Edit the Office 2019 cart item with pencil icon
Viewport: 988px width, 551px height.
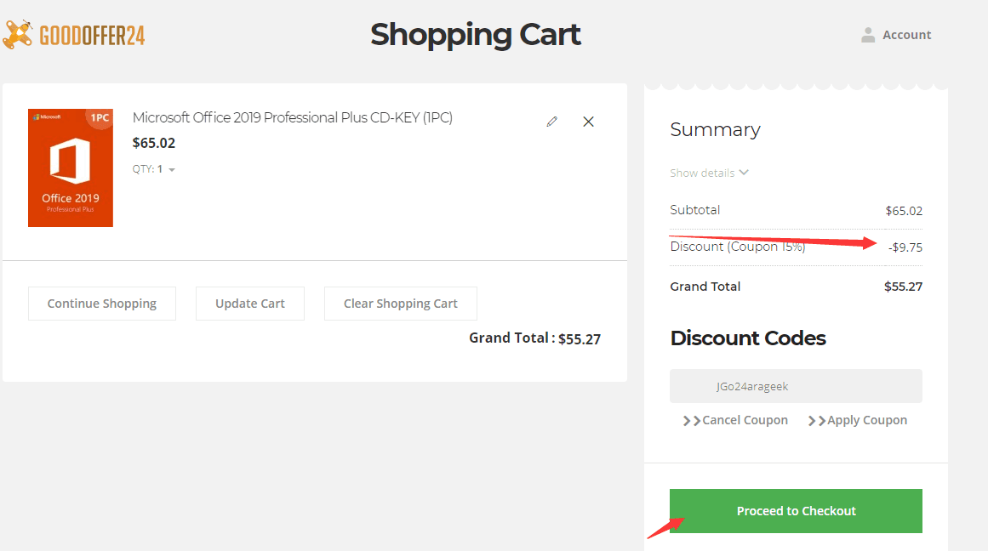click(552, 122)
